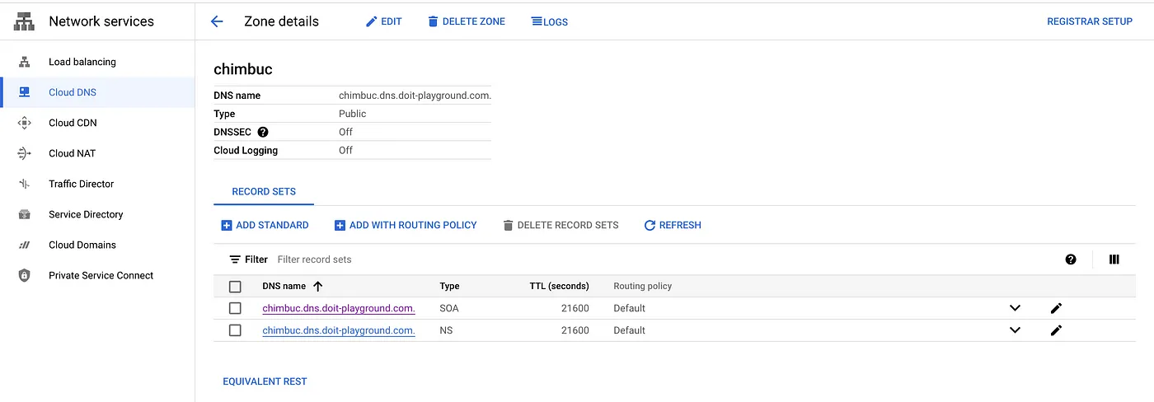This screenshot has height=402, width=1154.
Task: Click the Network services product icon
Action: [23, 21]
